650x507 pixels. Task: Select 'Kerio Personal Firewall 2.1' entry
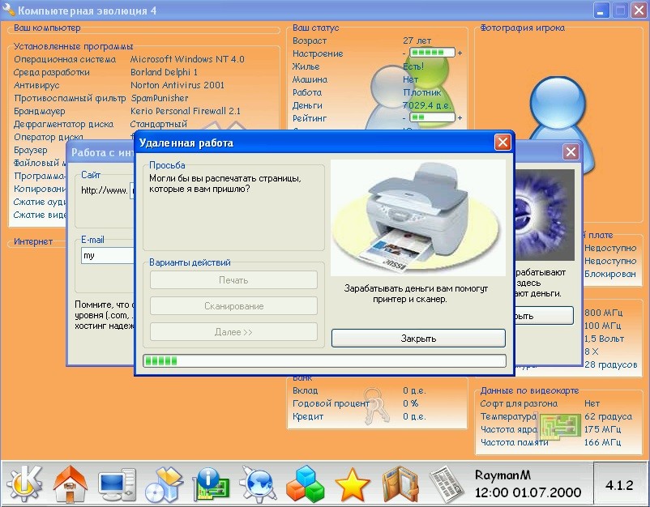pos(186,111)
